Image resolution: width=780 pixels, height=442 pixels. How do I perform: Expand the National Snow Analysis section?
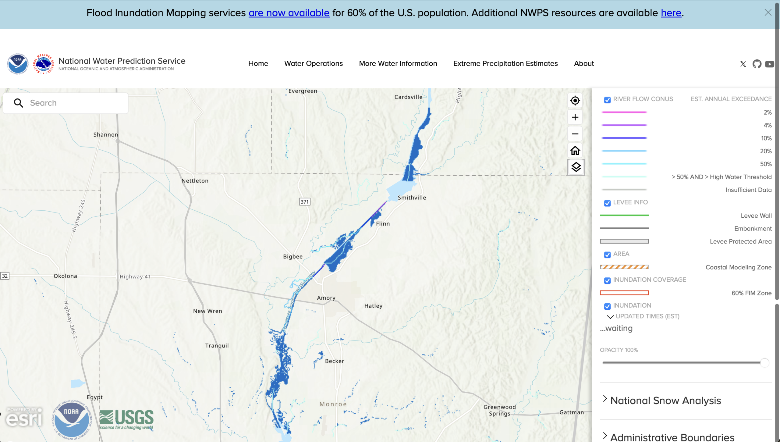pyautogui.click(x=666, y=401)
